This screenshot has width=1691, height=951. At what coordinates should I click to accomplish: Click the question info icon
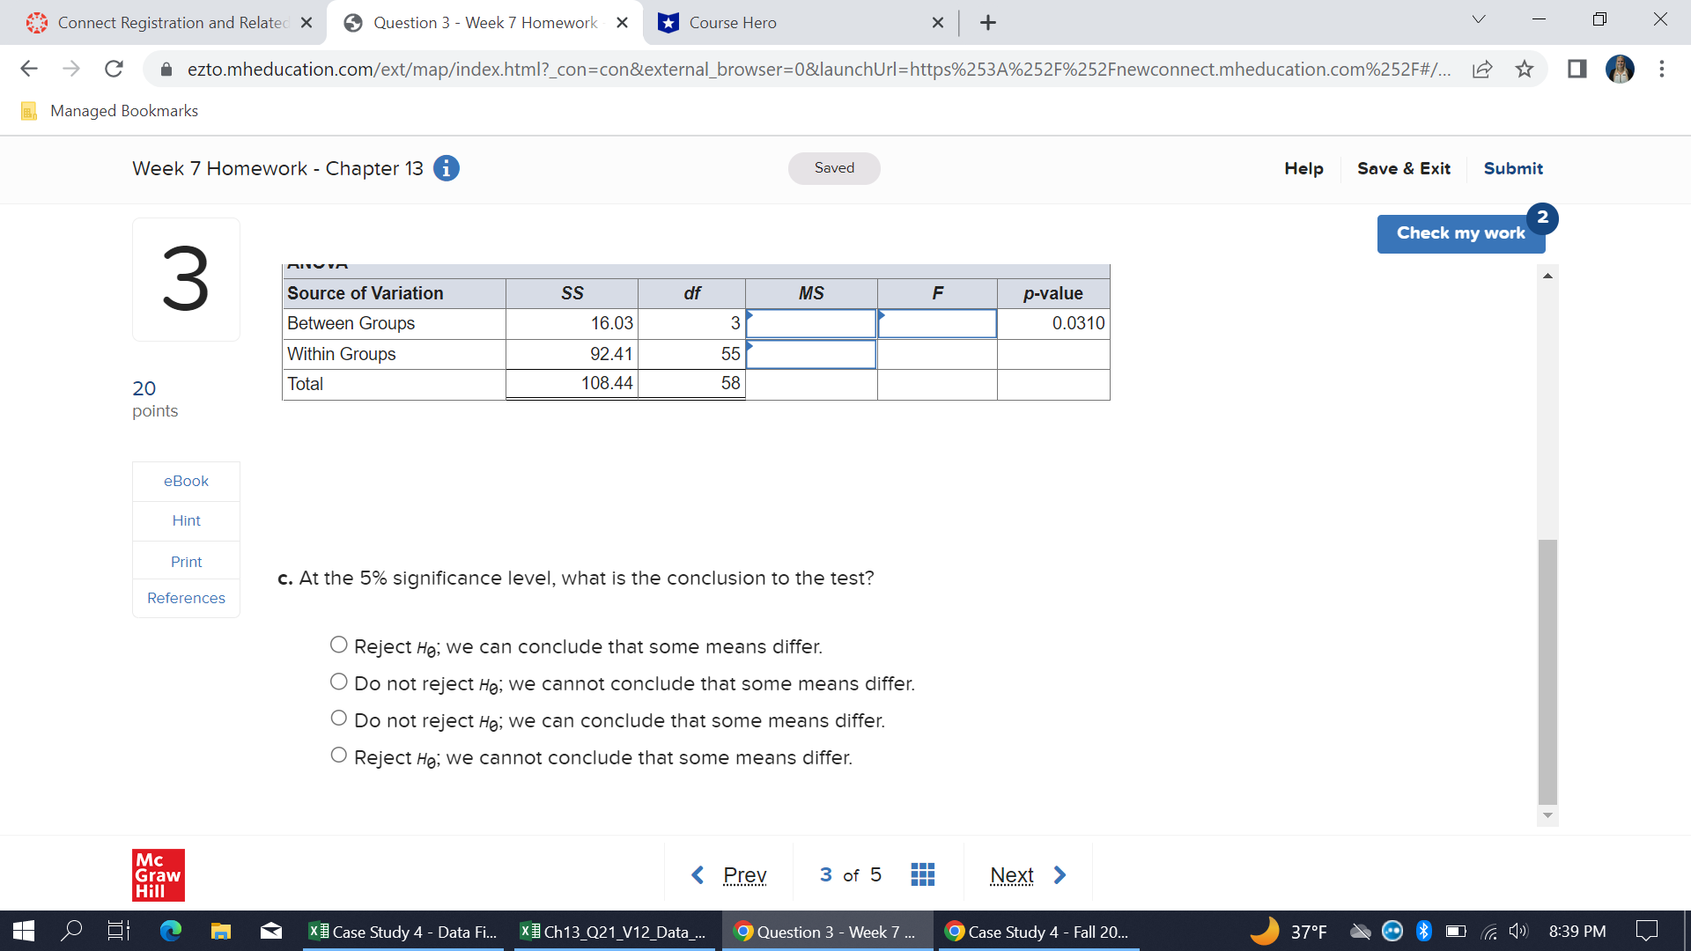tap(447, 168)
